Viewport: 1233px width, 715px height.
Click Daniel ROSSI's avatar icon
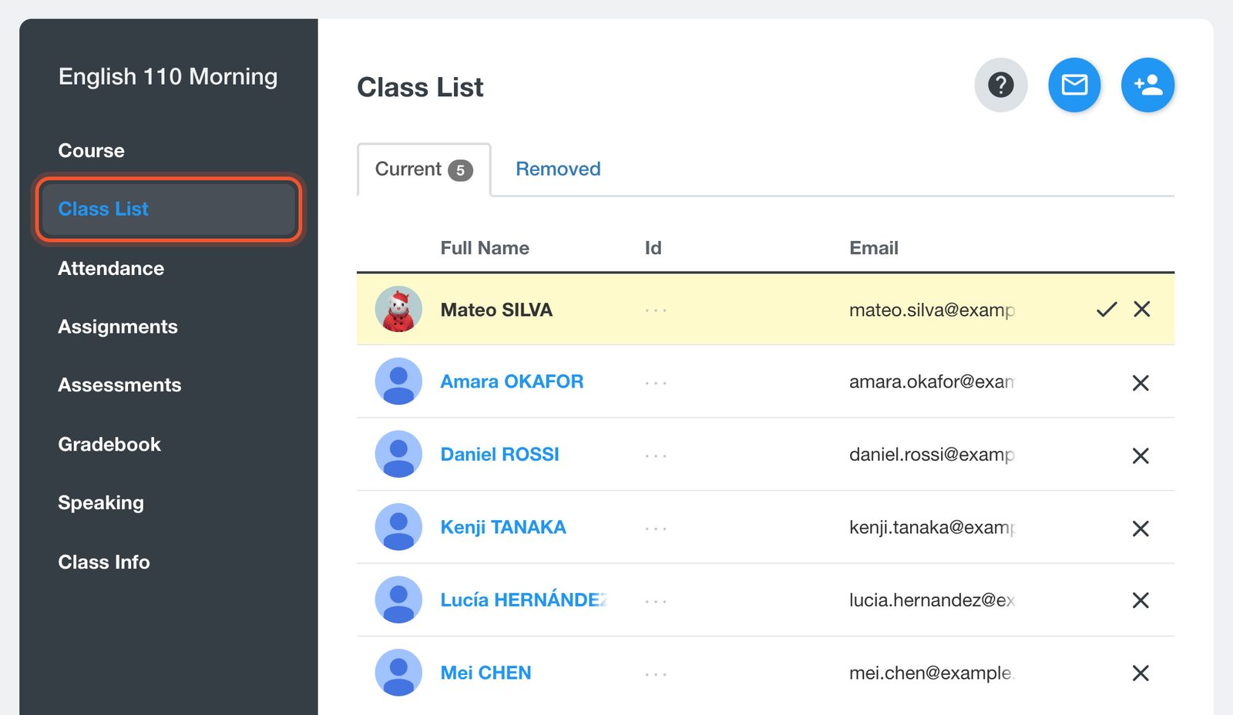tap(398, 454)
